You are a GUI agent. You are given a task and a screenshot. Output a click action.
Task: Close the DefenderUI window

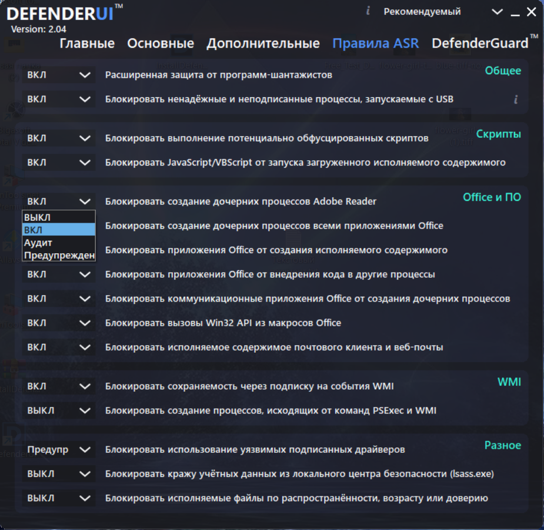point(531,12)
